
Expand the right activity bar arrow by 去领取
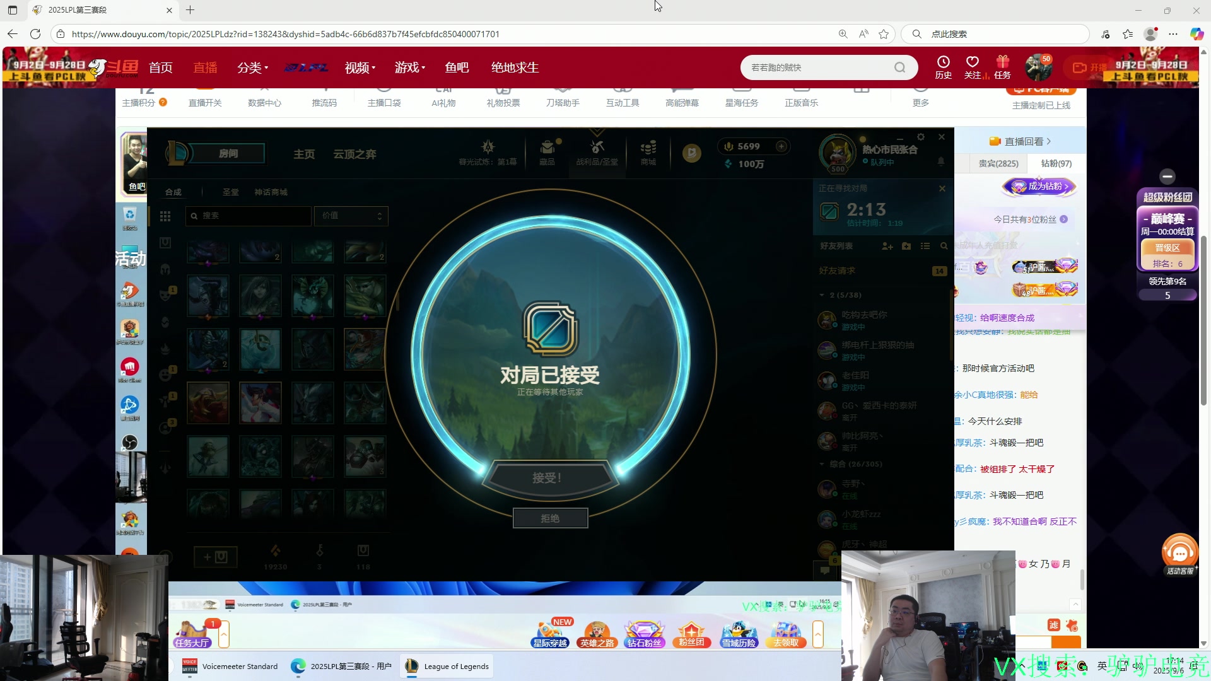818,634
